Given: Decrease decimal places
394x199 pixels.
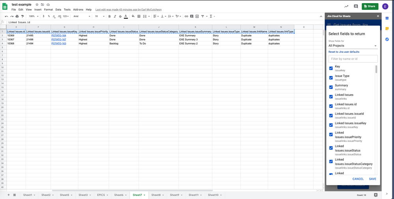Looking at the screenshot, I should [54, 16].
